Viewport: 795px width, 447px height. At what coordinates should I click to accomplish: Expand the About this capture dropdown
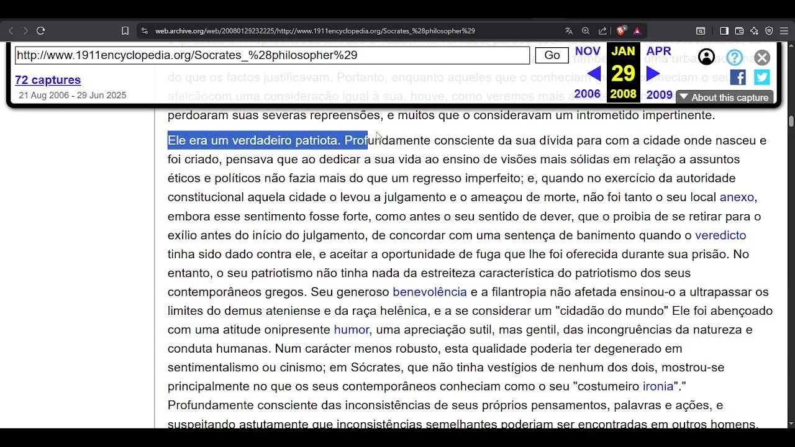724,97
